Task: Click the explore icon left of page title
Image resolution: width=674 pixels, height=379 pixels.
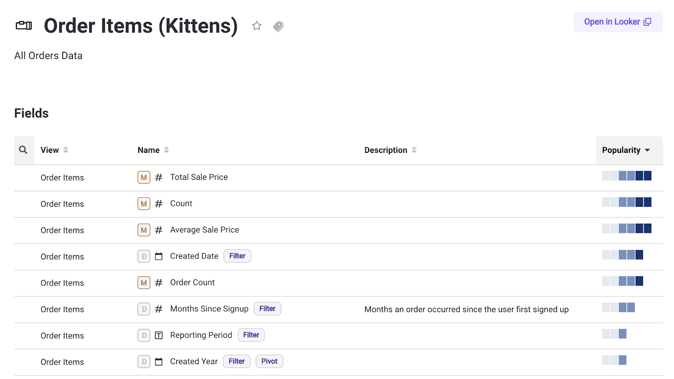Action: coord(24,26)
